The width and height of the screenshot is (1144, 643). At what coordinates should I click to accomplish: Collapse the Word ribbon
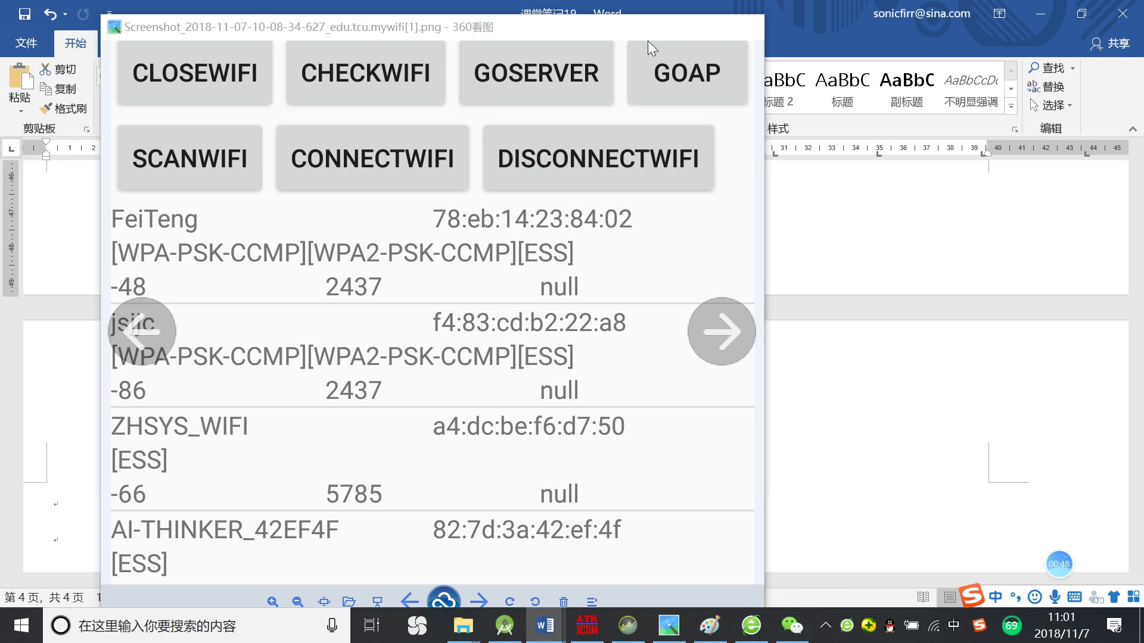pyautogui.click(x=1133, y=129)
